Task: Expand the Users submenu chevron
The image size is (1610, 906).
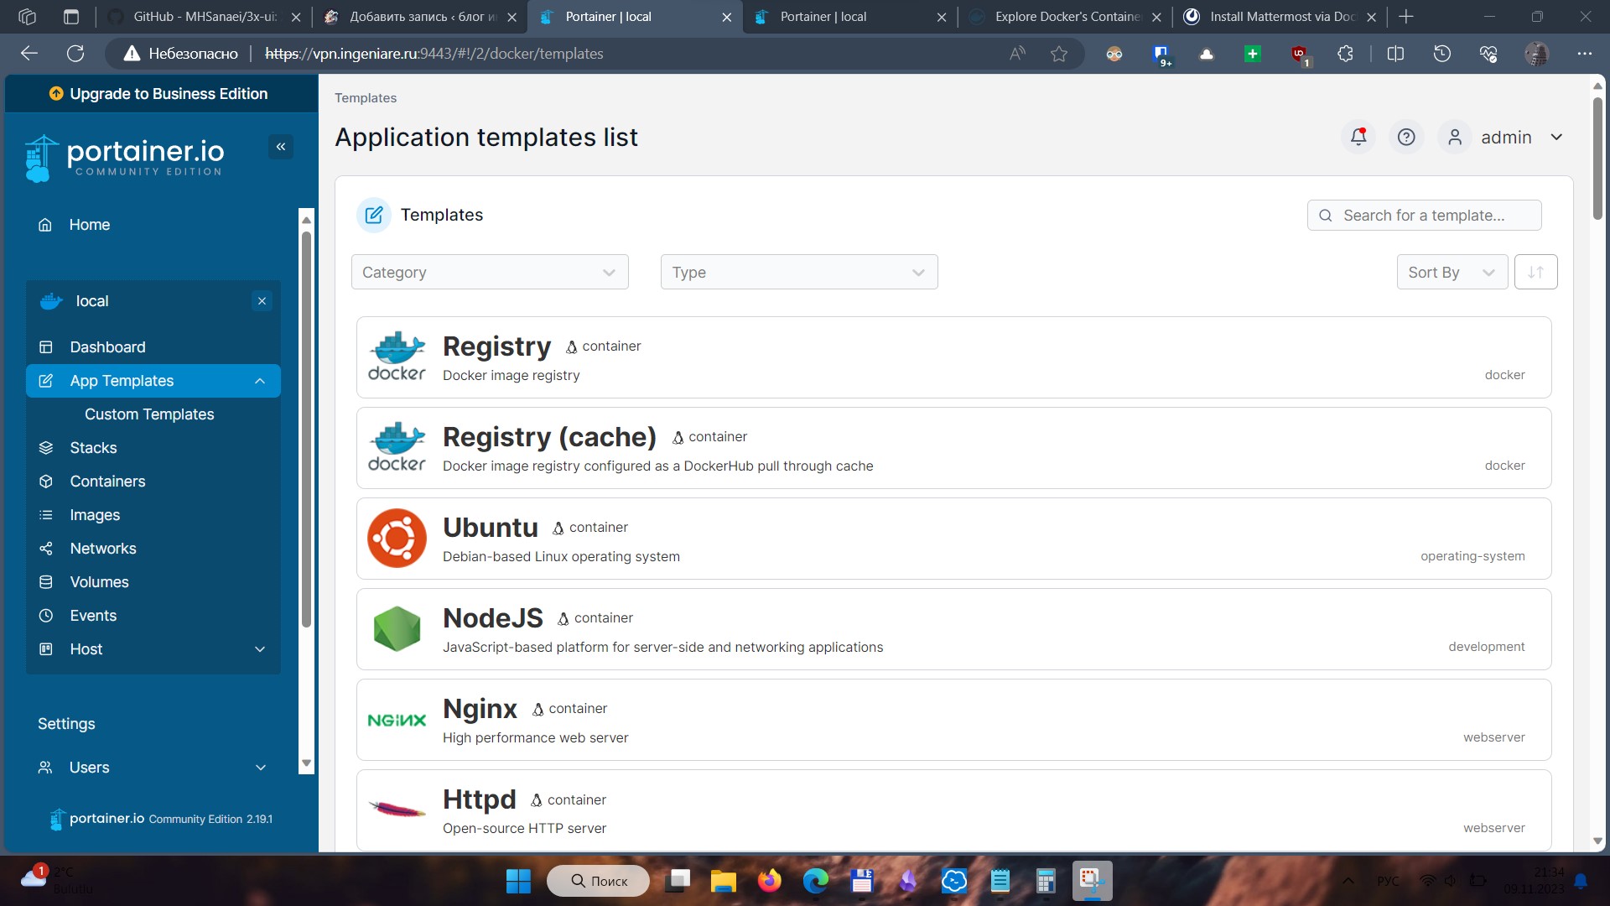Action: (x=261, y=768)
